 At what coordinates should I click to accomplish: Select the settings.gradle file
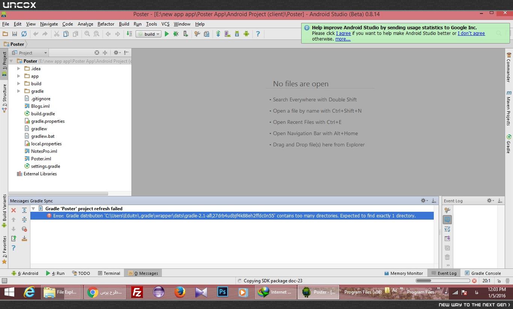[42, 166]
